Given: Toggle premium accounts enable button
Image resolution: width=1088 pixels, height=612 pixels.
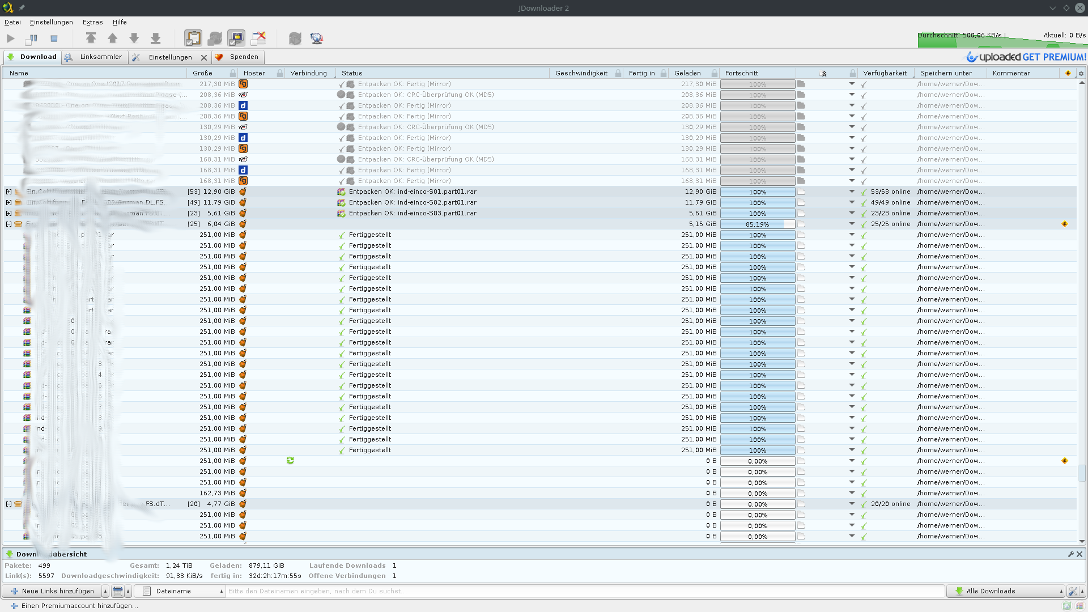Looking at the screenshot, I should click(236, 39).
